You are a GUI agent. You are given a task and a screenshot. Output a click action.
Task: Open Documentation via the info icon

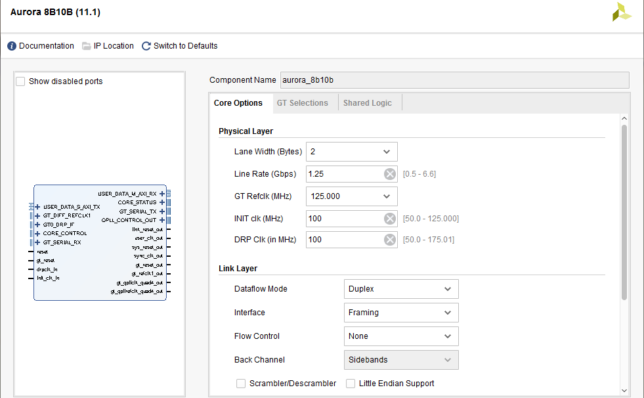tap(11, 46)
